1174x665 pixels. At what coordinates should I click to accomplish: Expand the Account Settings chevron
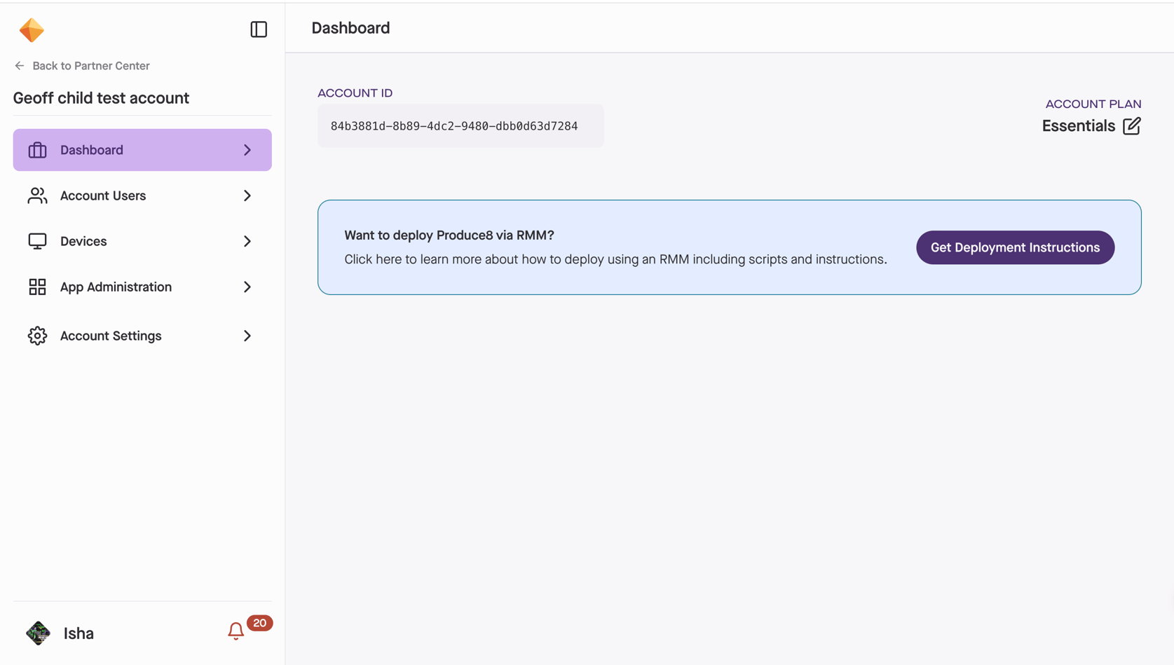(x=247, y=336)
